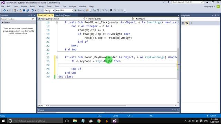
Task: Click the Visual Studio taskbar icon
Action: click(x=115, y=121)
